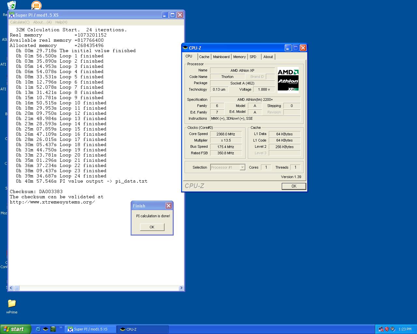Click the Voltage value 1.888 v

(x=264, y=89)
